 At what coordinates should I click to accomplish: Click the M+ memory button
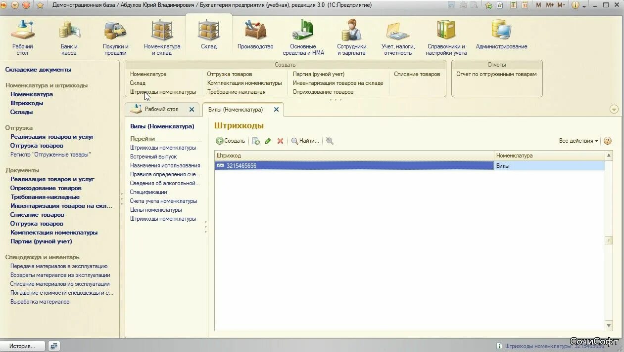click(550, 5)
